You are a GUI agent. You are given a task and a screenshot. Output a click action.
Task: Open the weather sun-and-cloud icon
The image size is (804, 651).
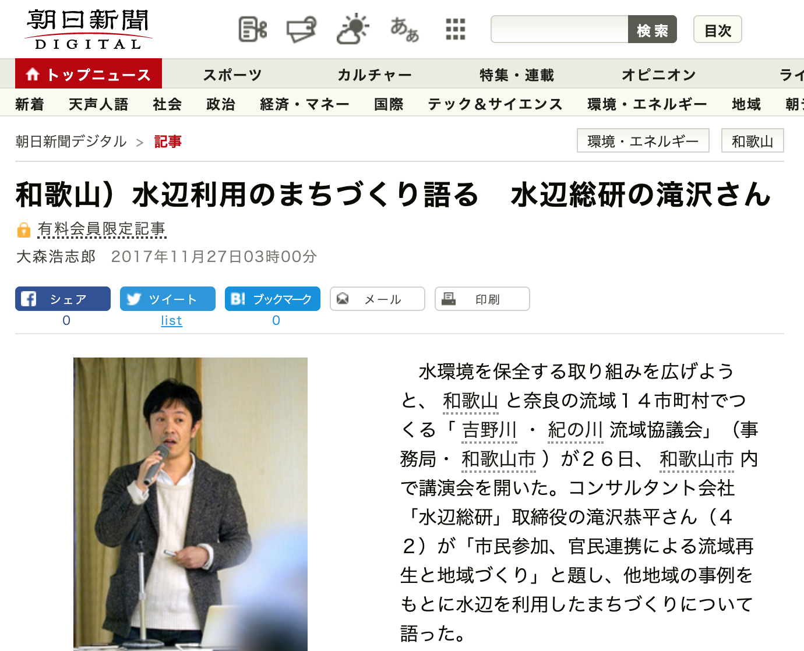[352, 29]
